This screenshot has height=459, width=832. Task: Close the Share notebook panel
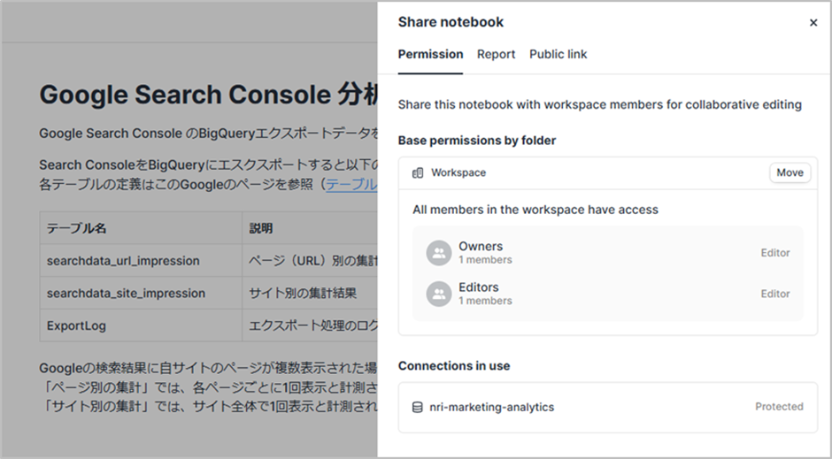tap(813, 23)
